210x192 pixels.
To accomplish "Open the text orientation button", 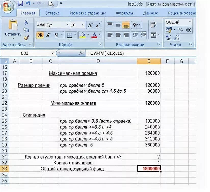I will [x=136, y=25].
